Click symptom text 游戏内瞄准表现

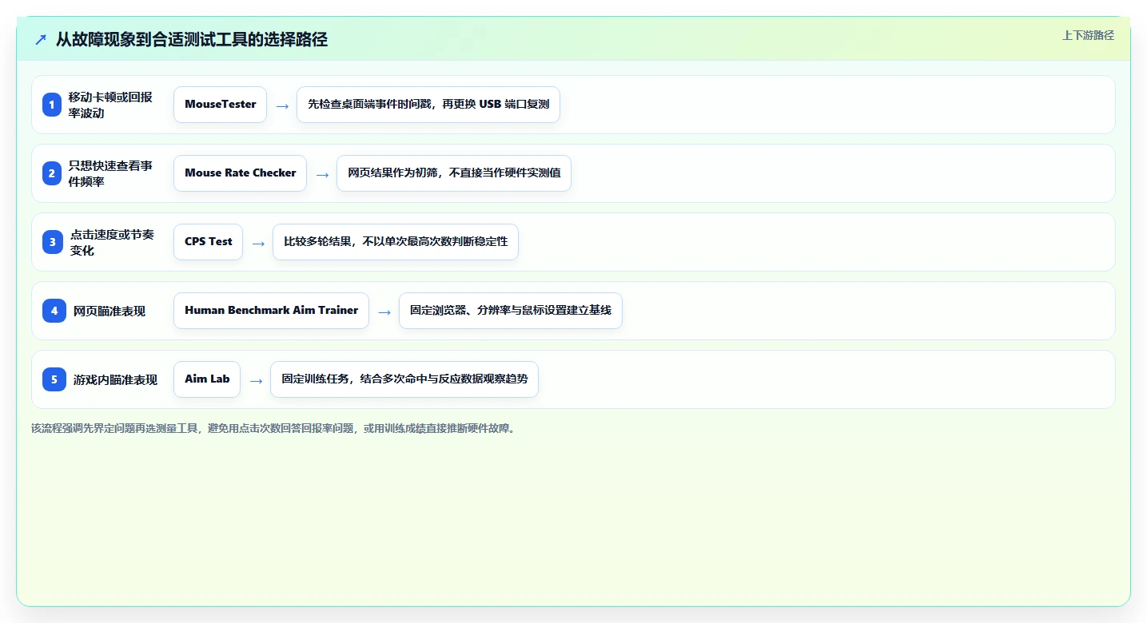click(x=115, y=380)
